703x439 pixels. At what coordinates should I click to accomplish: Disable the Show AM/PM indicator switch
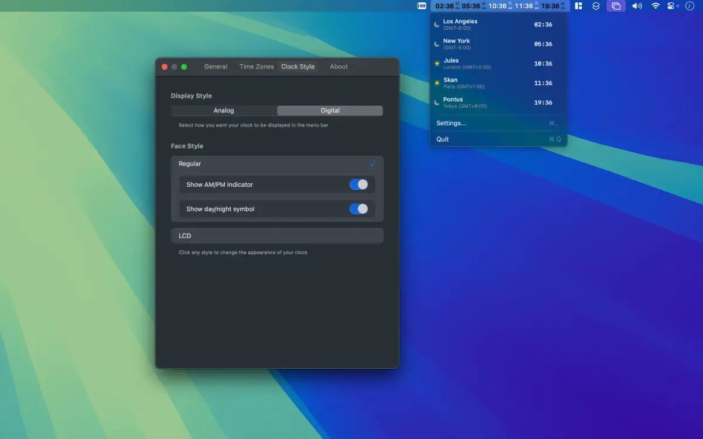pos(359,184)
